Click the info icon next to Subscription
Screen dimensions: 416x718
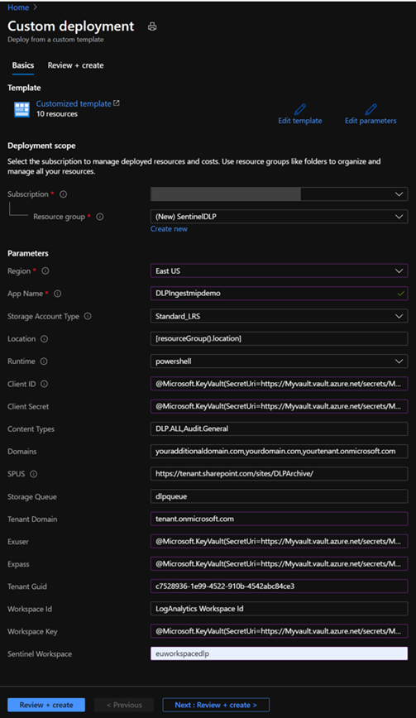tap(63, 194)
